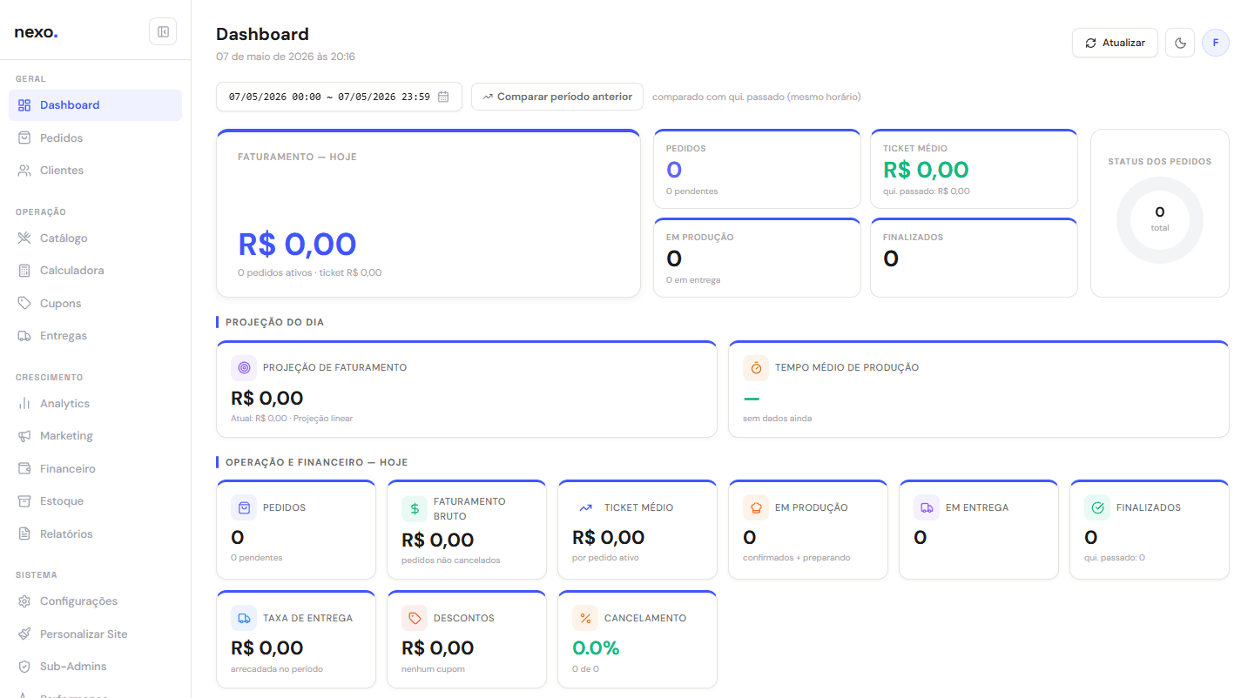Open Financeiro in the sidebar
Screen dimensions: 1241x698
click(x=96, y=468)
